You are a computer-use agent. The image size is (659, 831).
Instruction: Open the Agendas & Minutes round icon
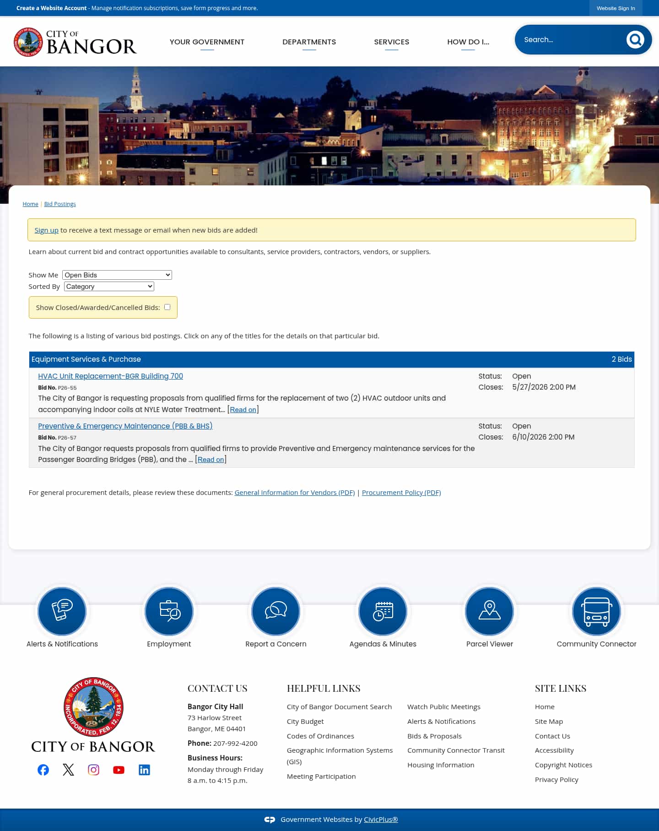pyautogui.click(x=383, y=611)
